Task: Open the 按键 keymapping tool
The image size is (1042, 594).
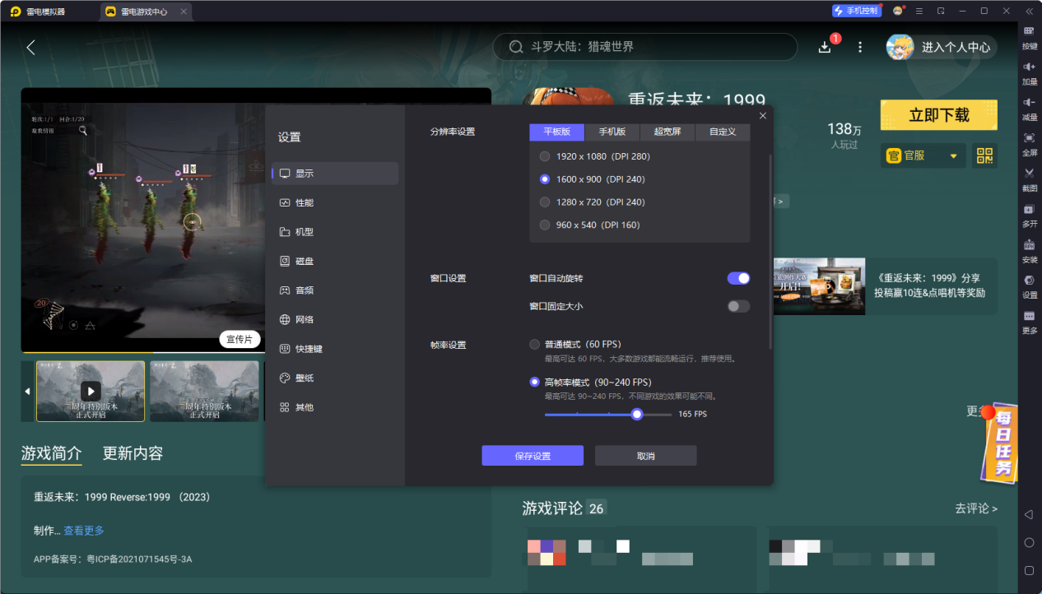Action: 1030,37
